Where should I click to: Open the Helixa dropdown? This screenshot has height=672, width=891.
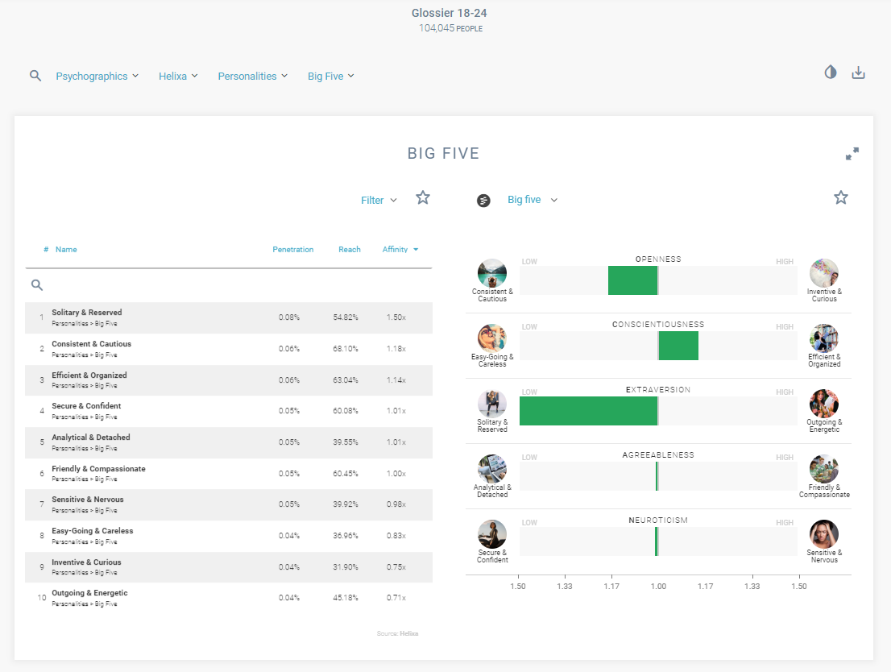tap(178, 77)
